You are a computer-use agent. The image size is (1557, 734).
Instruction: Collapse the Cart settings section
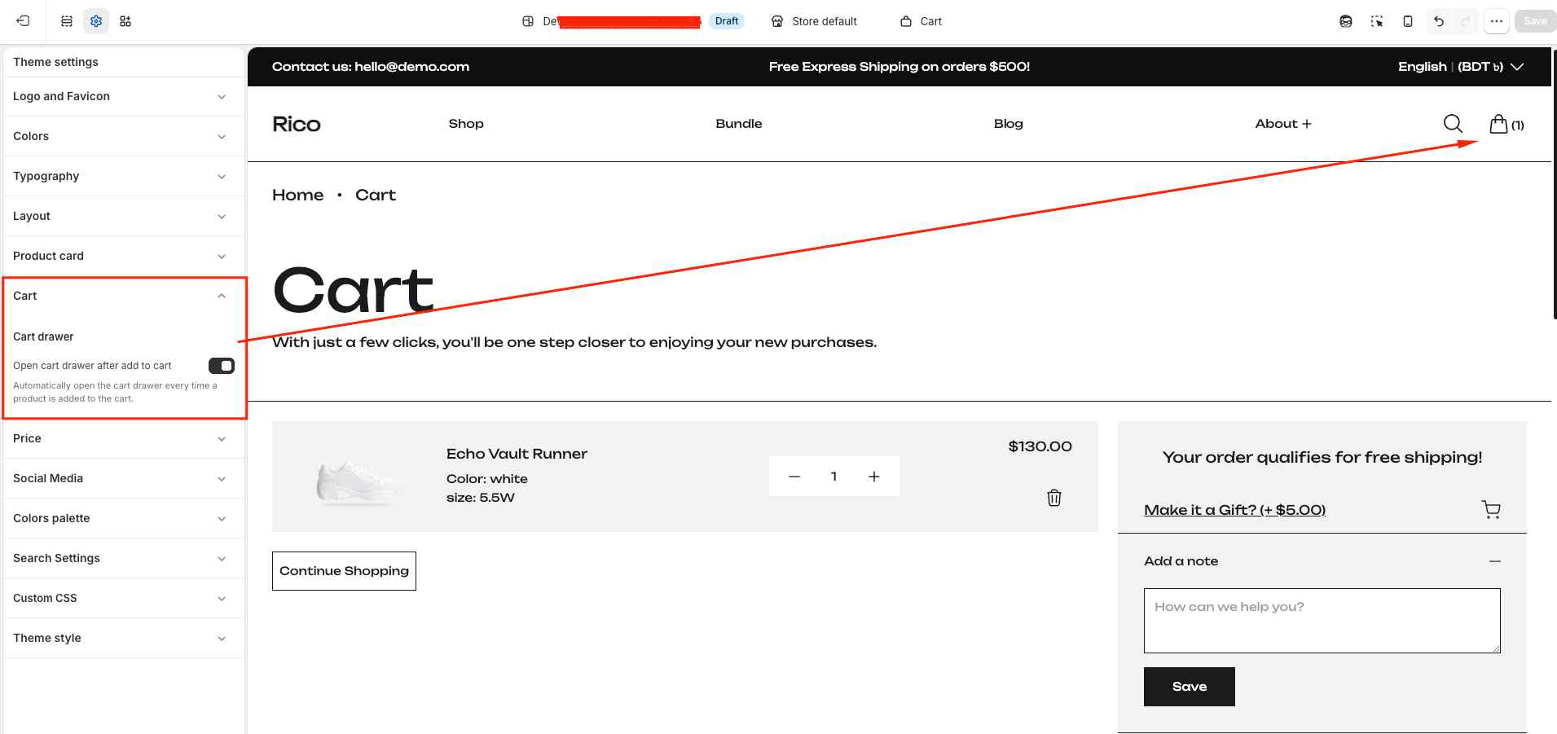[x=124, y=296]
